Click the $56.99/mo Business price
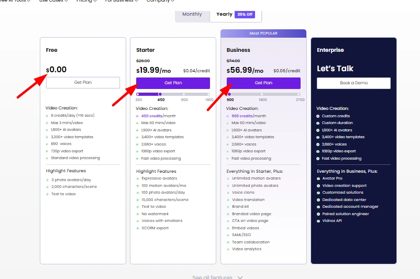 245,70
